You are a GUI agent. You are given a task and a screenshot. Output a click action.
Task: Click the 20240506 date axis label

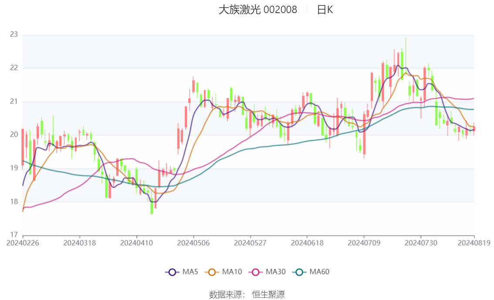coord(193,243)
